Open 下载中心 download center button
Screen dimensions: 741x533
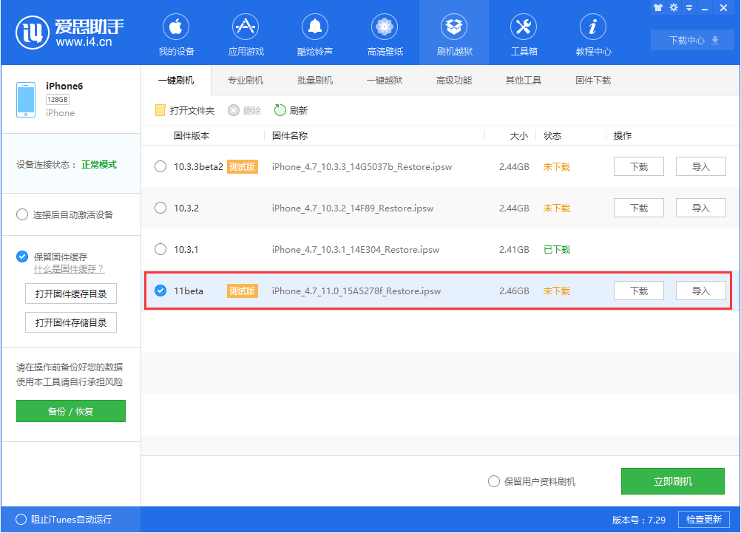click(x=693, y=40)
